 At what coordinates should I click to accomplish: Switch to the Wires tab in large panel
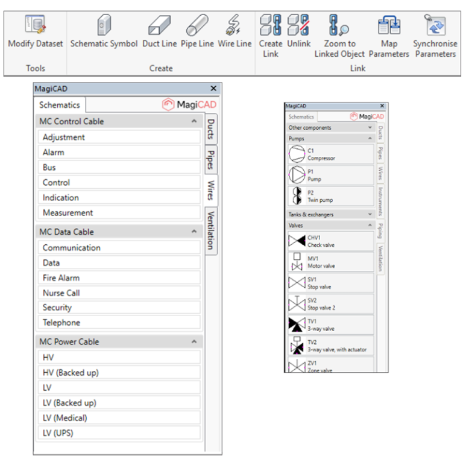211,191
